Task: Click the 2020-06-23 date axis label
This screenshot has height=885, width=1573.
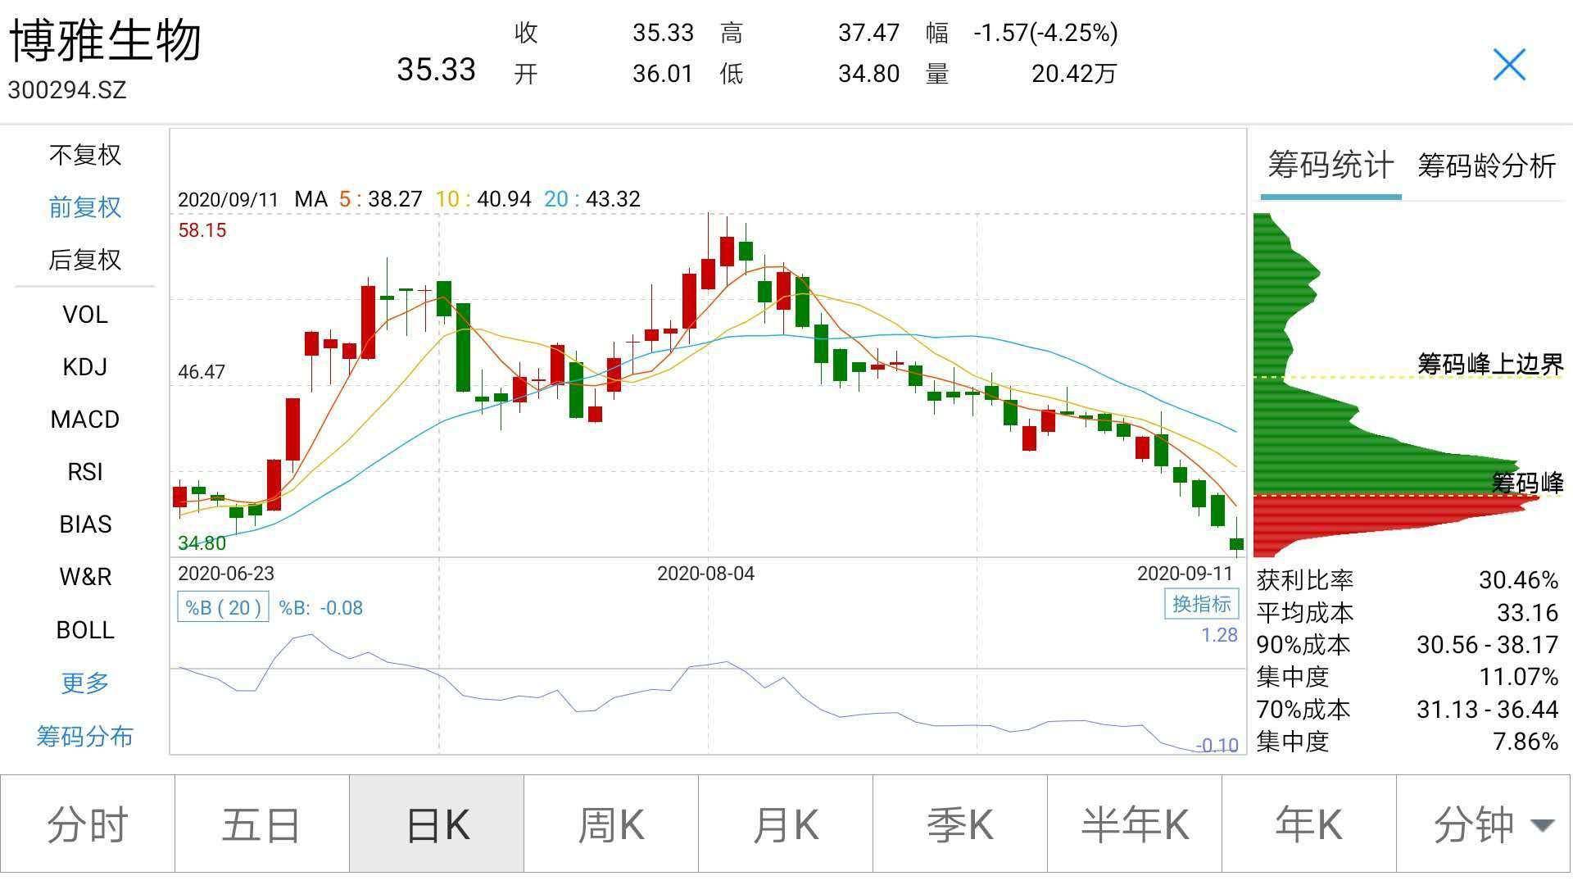Action: pyautogui.click(x=226, y=574)
